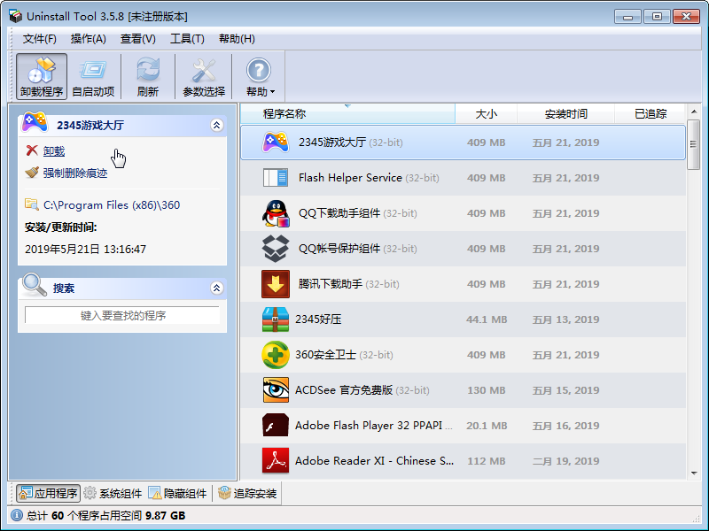Select the Flash Helper Service icon
Image resolution: width=709 pixels, height=531 pixels.
276,178
